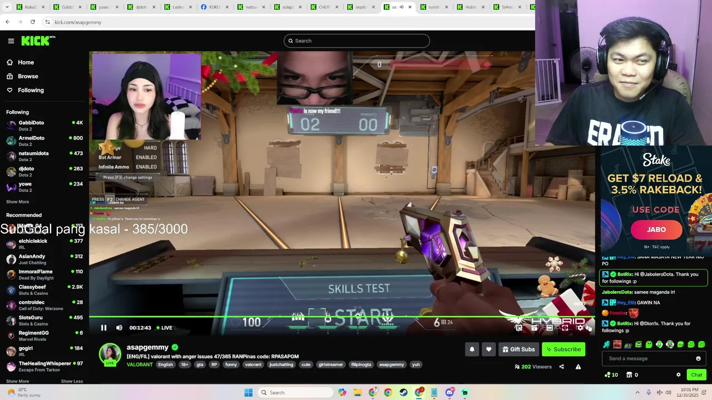Open File Explorer from the taskbar
The height and width of the screenshot is (400, 712).
coord(357,393)
